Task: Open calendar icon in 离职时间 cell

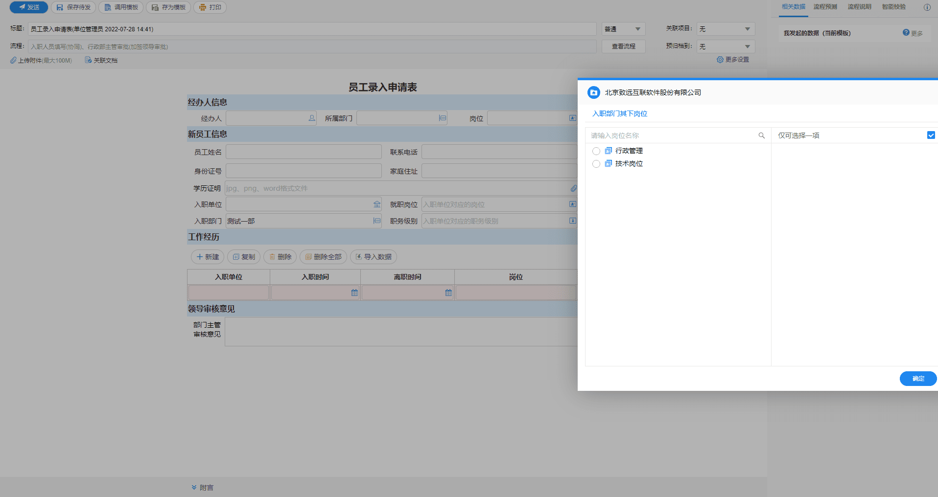Action: [x=448, y=293]
